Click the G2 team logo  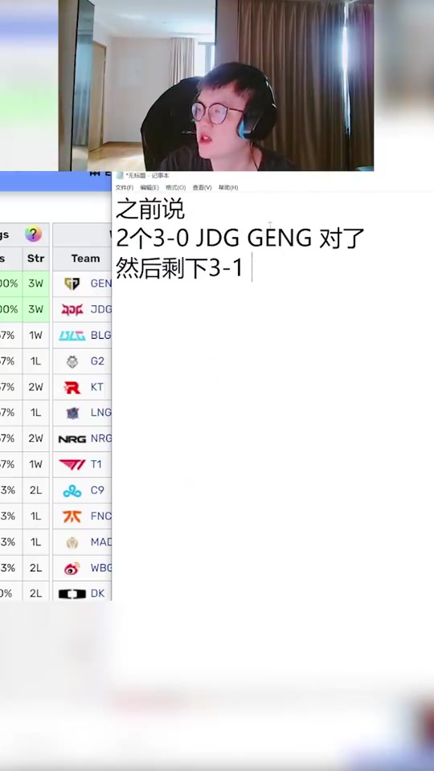click(x=72, y=361)
